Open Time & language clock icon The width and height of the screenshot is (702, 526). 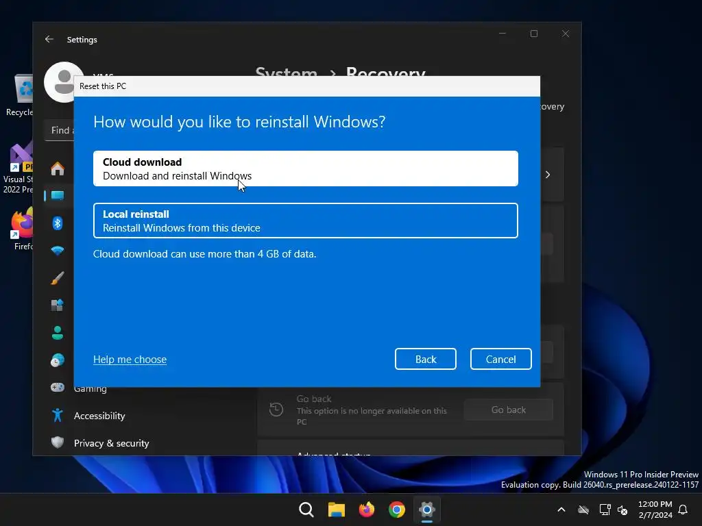[58, 360]
